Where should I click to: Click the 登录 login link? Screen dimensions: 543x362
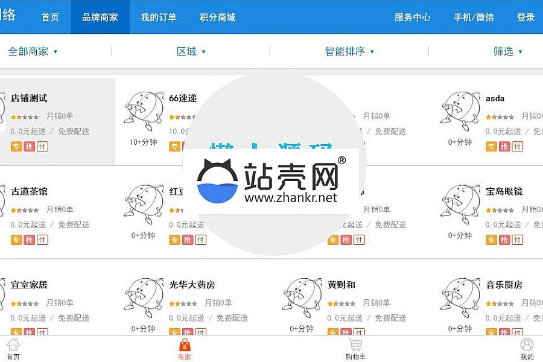[x=526, y=17]
